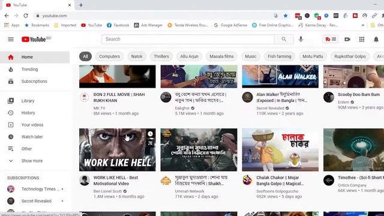Open the notifications bell
The width and height of the screenshot is (384, 216).
click(376, 39)
